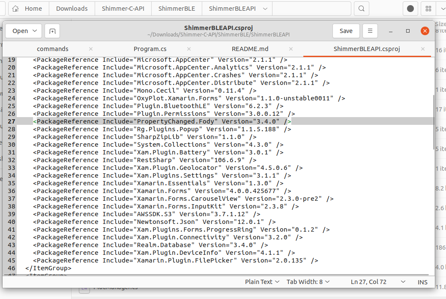Screen dimensions: 446x299
Task: Click the dark round button in Files header
Action: tap(410, 9)
